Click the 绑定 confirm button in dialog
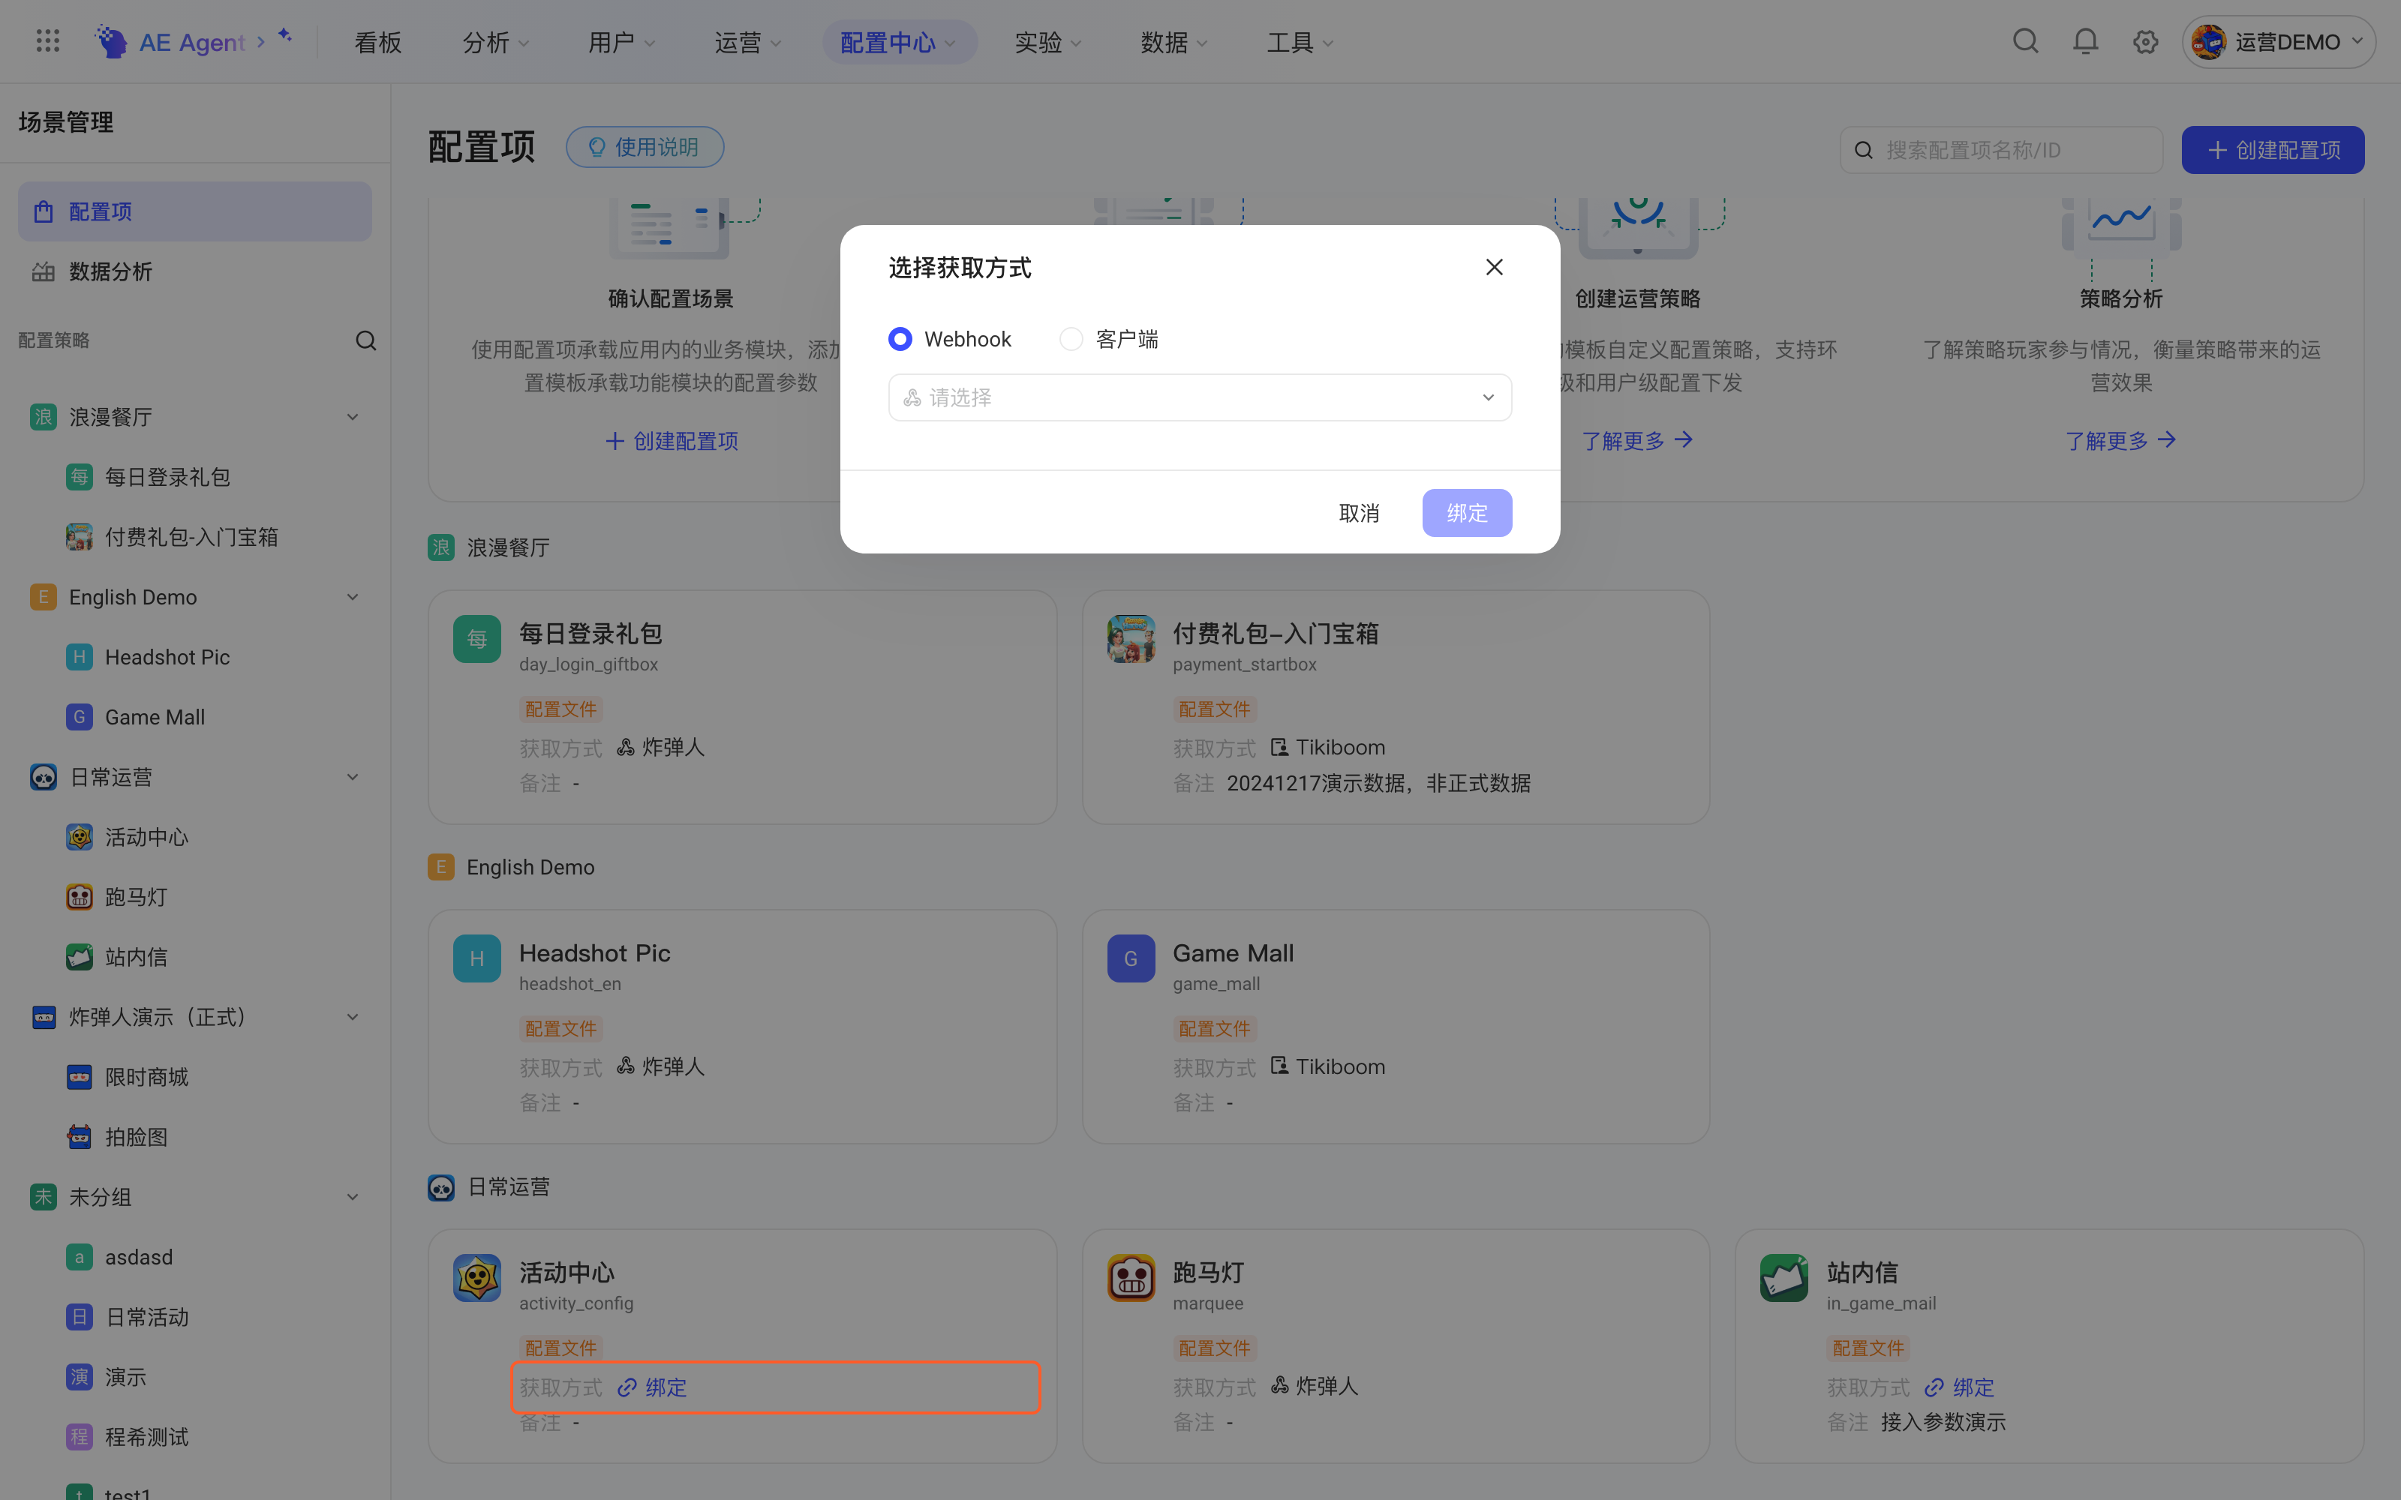Screen dimensions: 2401x1500 pyautogui.click(x=1466, y=513)
